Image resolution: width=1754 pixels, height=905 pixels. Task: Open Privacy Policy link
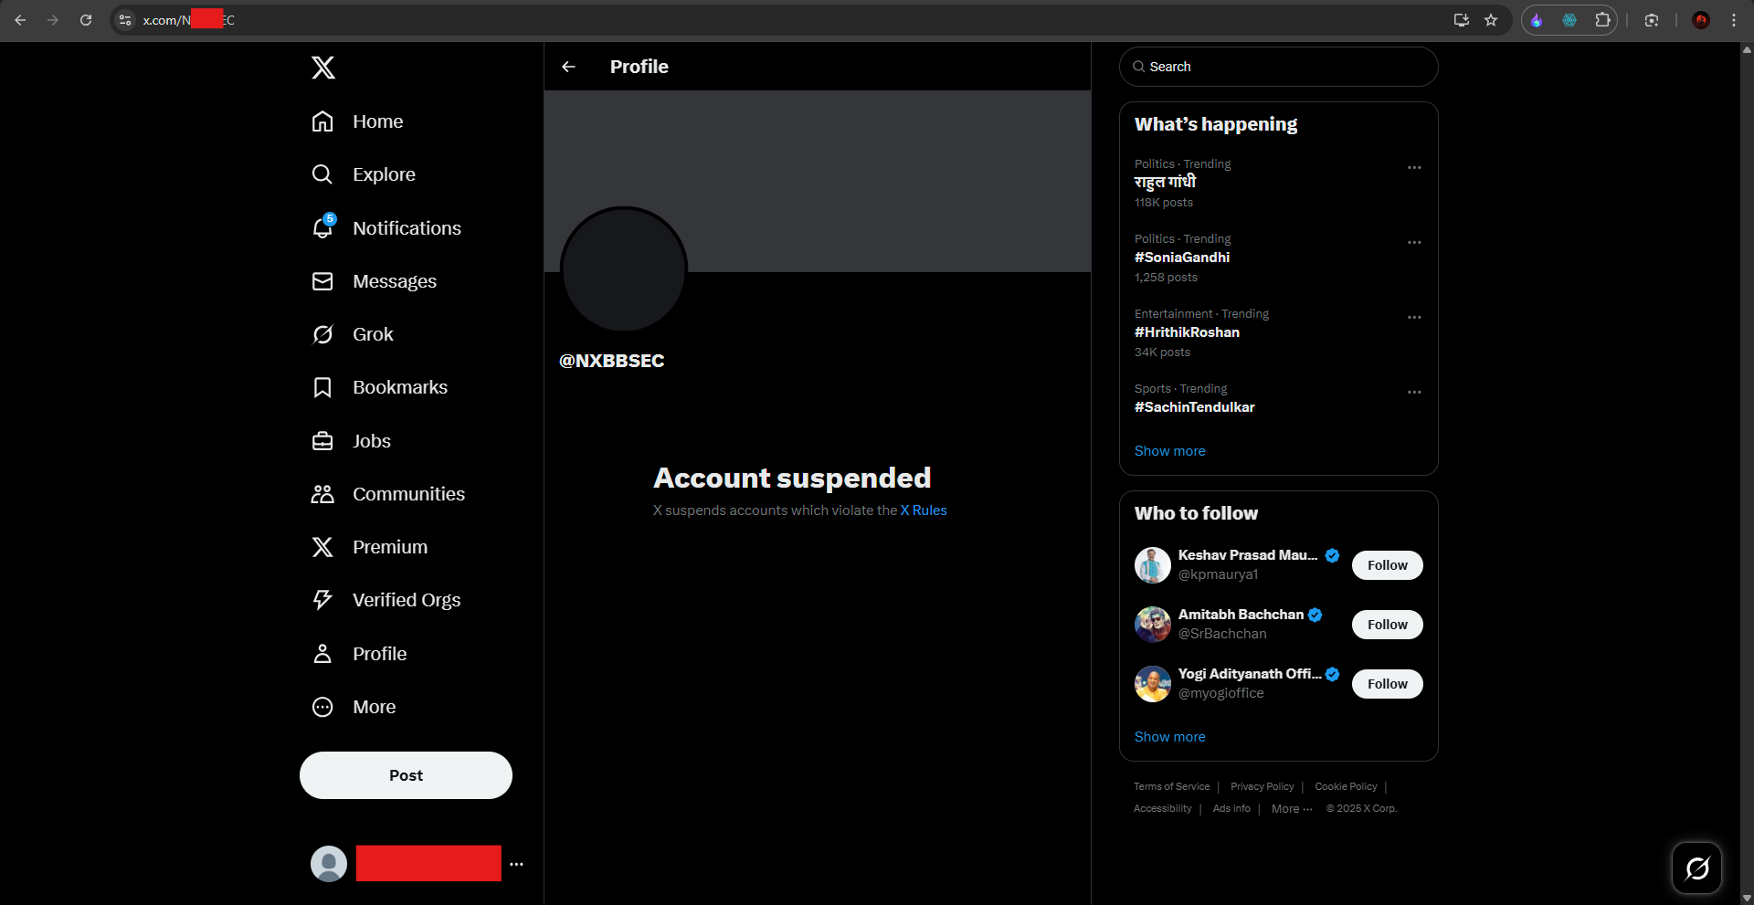pyautogui.click(x=1262, y=786)
